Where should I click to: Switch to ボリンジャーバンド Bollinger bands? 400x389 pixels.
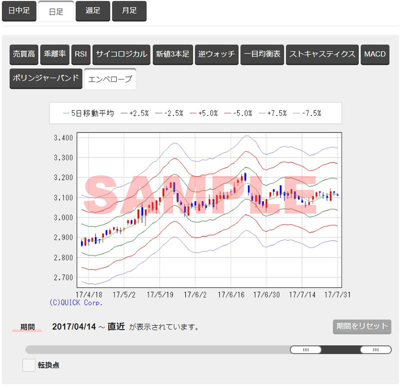click(46, 78)
